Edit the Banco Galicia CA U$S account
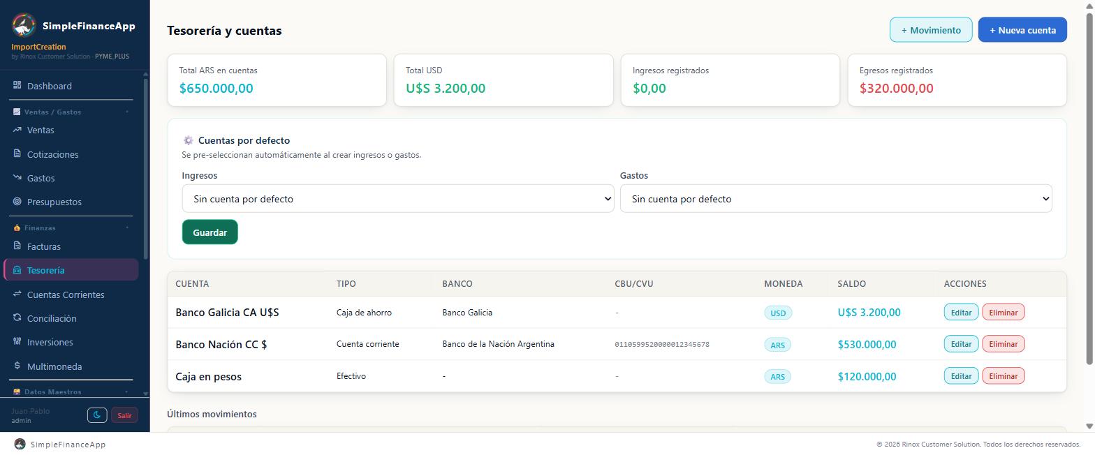 961,312
